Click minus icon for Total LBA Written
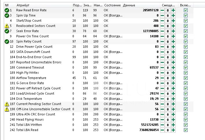Screen dimensions: 205x140 (x=162, y=125)
